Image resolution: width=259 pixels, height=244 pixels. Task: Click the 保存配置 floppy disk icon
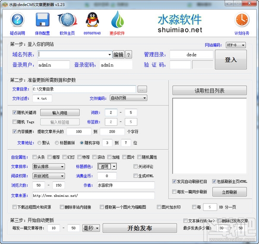pos(42,20)
